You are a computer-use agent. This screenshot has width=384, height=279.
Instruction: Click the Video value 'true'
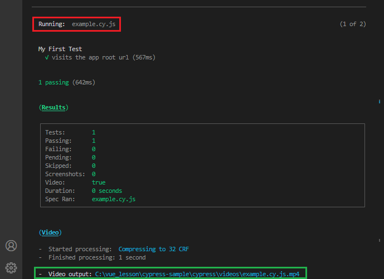99,182
